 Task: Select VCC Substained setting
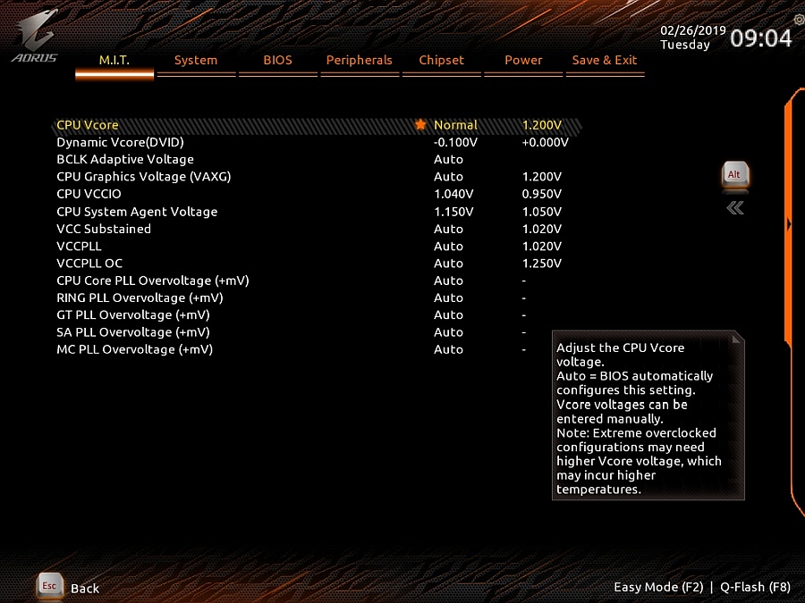click(104, 230)
